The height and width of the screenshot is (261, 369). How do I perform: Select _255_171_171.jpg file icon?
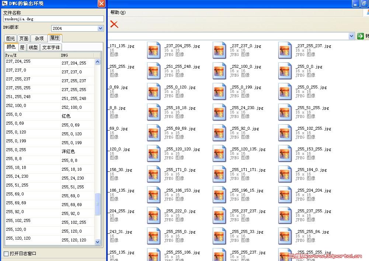tap(219, 174)
